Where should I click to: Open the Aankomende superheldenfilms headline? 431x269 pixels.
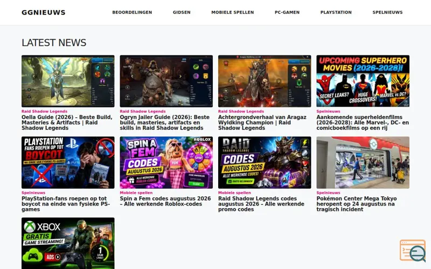point(363,123)
